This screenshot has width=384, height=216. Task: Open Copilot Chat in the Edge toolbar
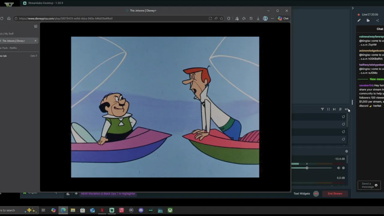tap(283, 18)
